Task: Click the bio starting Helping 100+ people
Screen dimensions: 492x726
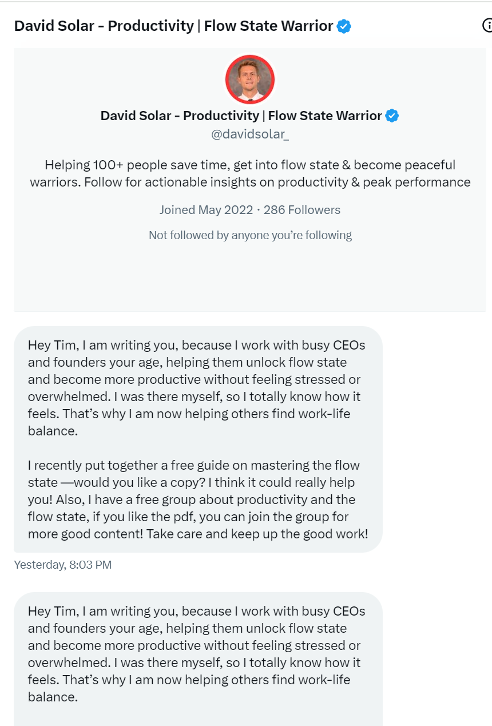Action: (250, 174)
